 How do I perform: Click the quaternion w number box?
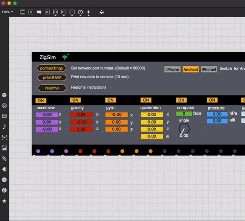click(152, 136)
